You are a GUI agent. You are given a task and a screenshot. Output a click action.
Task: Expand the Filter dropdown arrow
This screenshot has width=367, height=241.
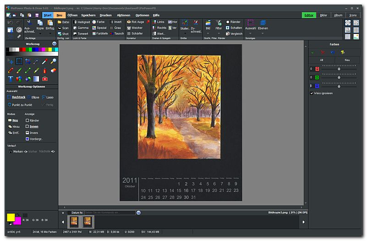click(219, 33)
